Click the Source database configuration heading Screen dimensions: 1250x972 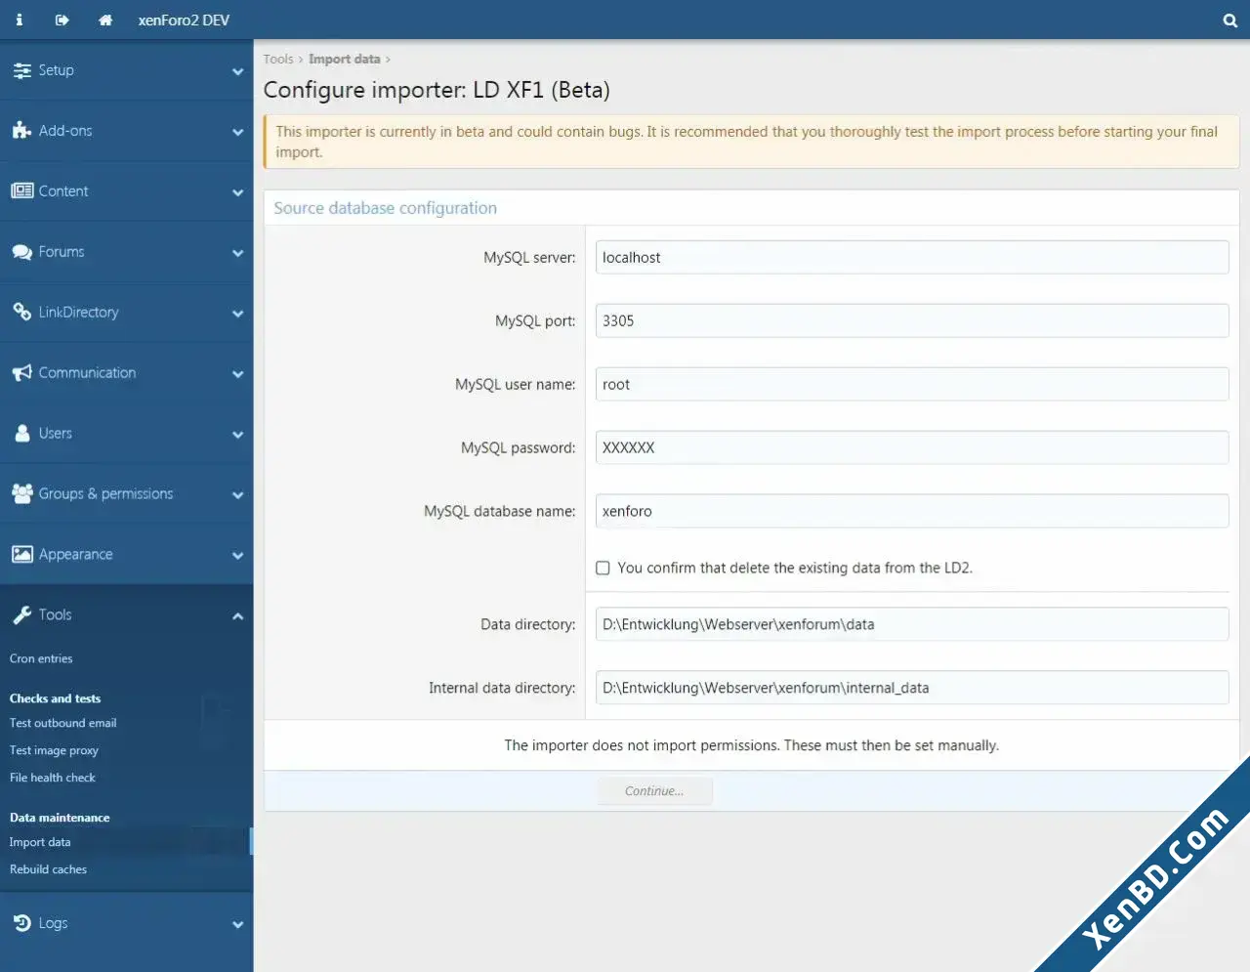pos(385,208)
